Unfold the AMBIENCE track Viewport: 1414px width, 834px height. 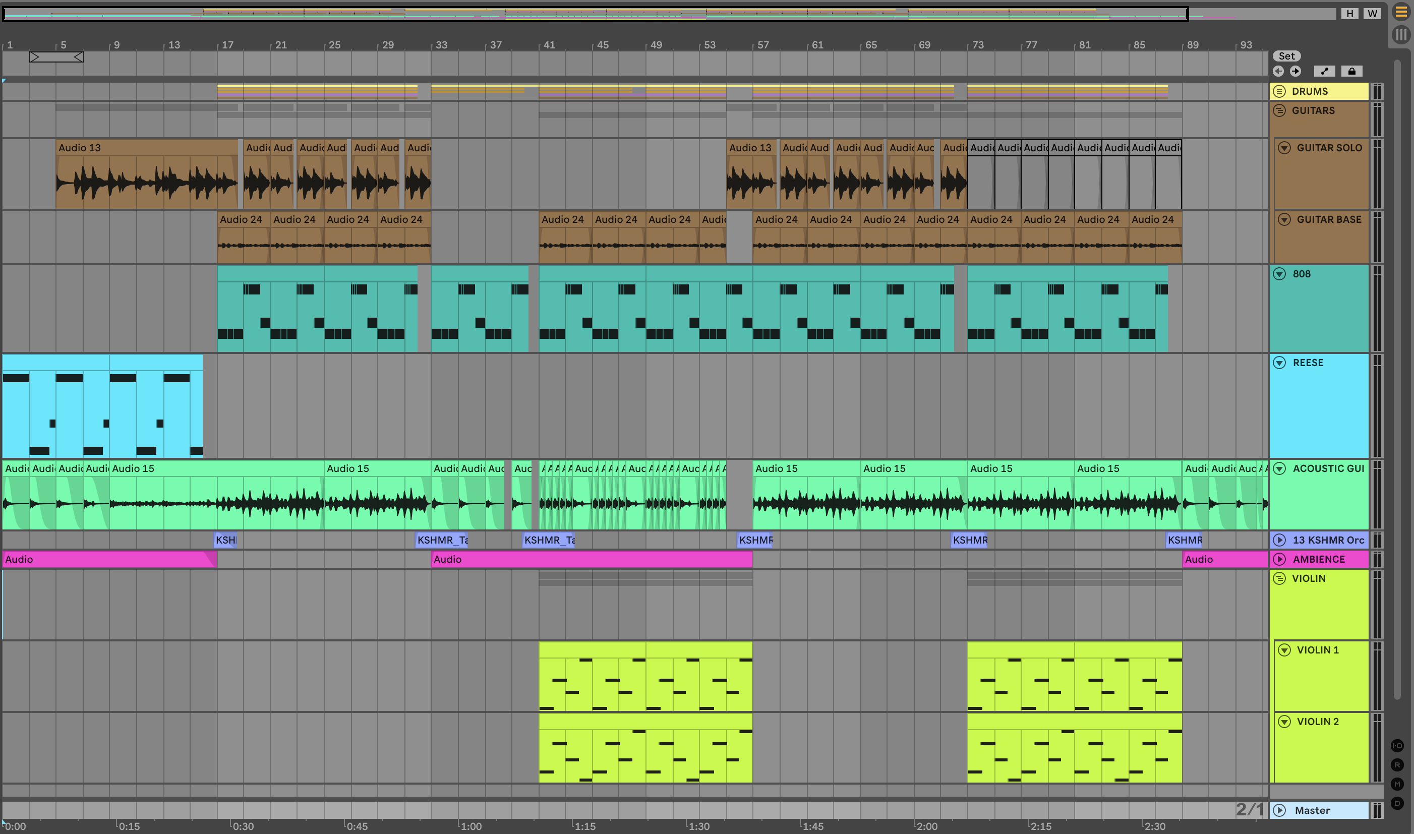(1279, 559)
